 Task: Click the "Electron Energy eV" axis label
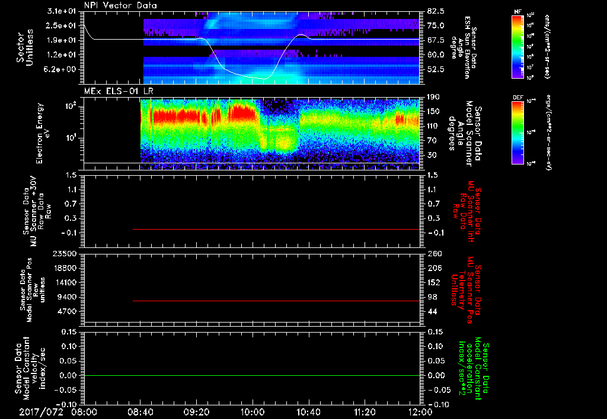coord(42,133)
